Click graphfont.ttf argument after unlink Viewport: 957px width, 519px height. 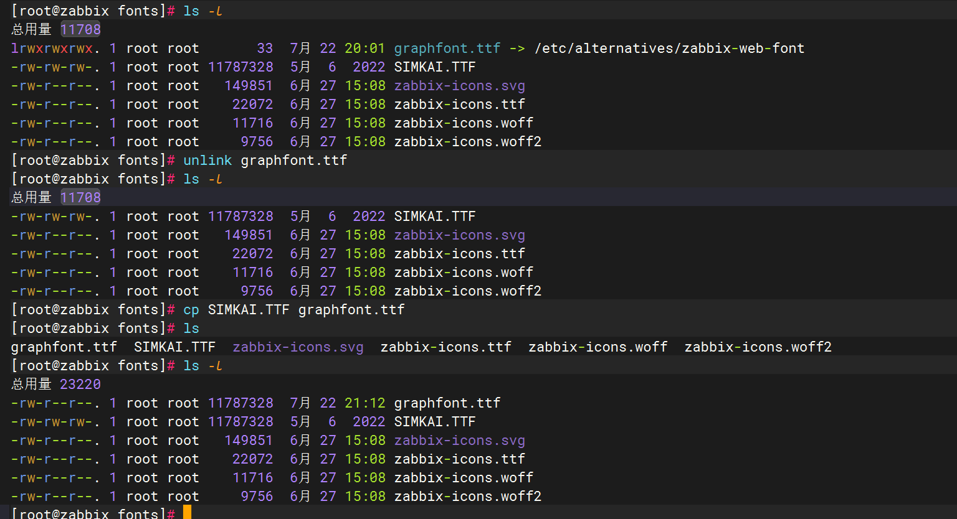click(294, 161)
